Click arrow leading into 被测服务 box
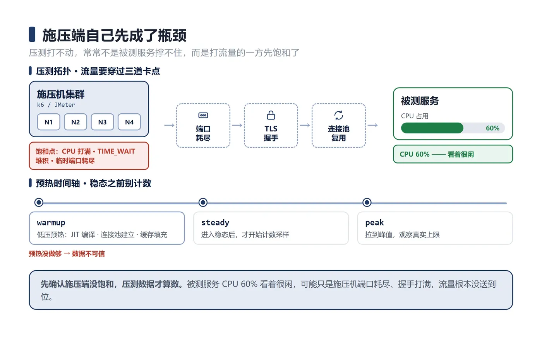Image resolution: width=542 pixels, height=343 pixels. click(x=372, y=125)
